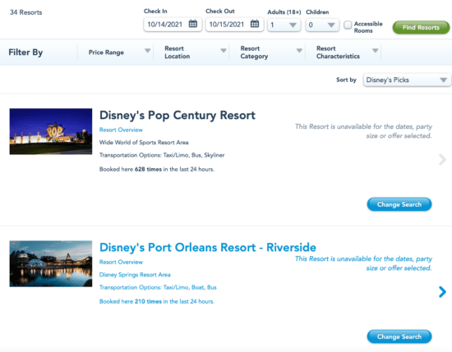452x352 pixels.
Task: Open the Check In calendar icon
Action: pyautogui.click(x=193, y=24)
